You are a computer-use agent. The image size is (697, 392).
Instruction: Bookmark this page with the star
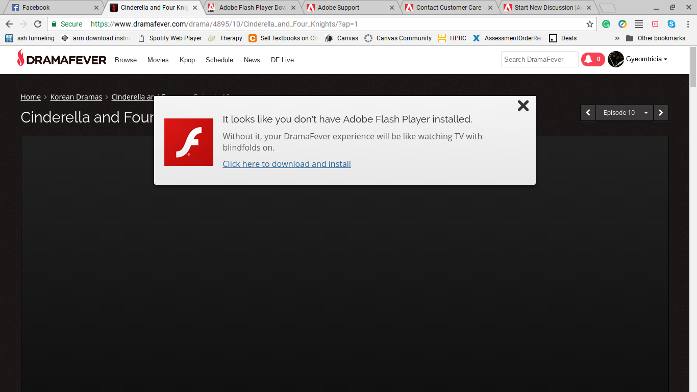pyautogui.click(x=590, y=24)
